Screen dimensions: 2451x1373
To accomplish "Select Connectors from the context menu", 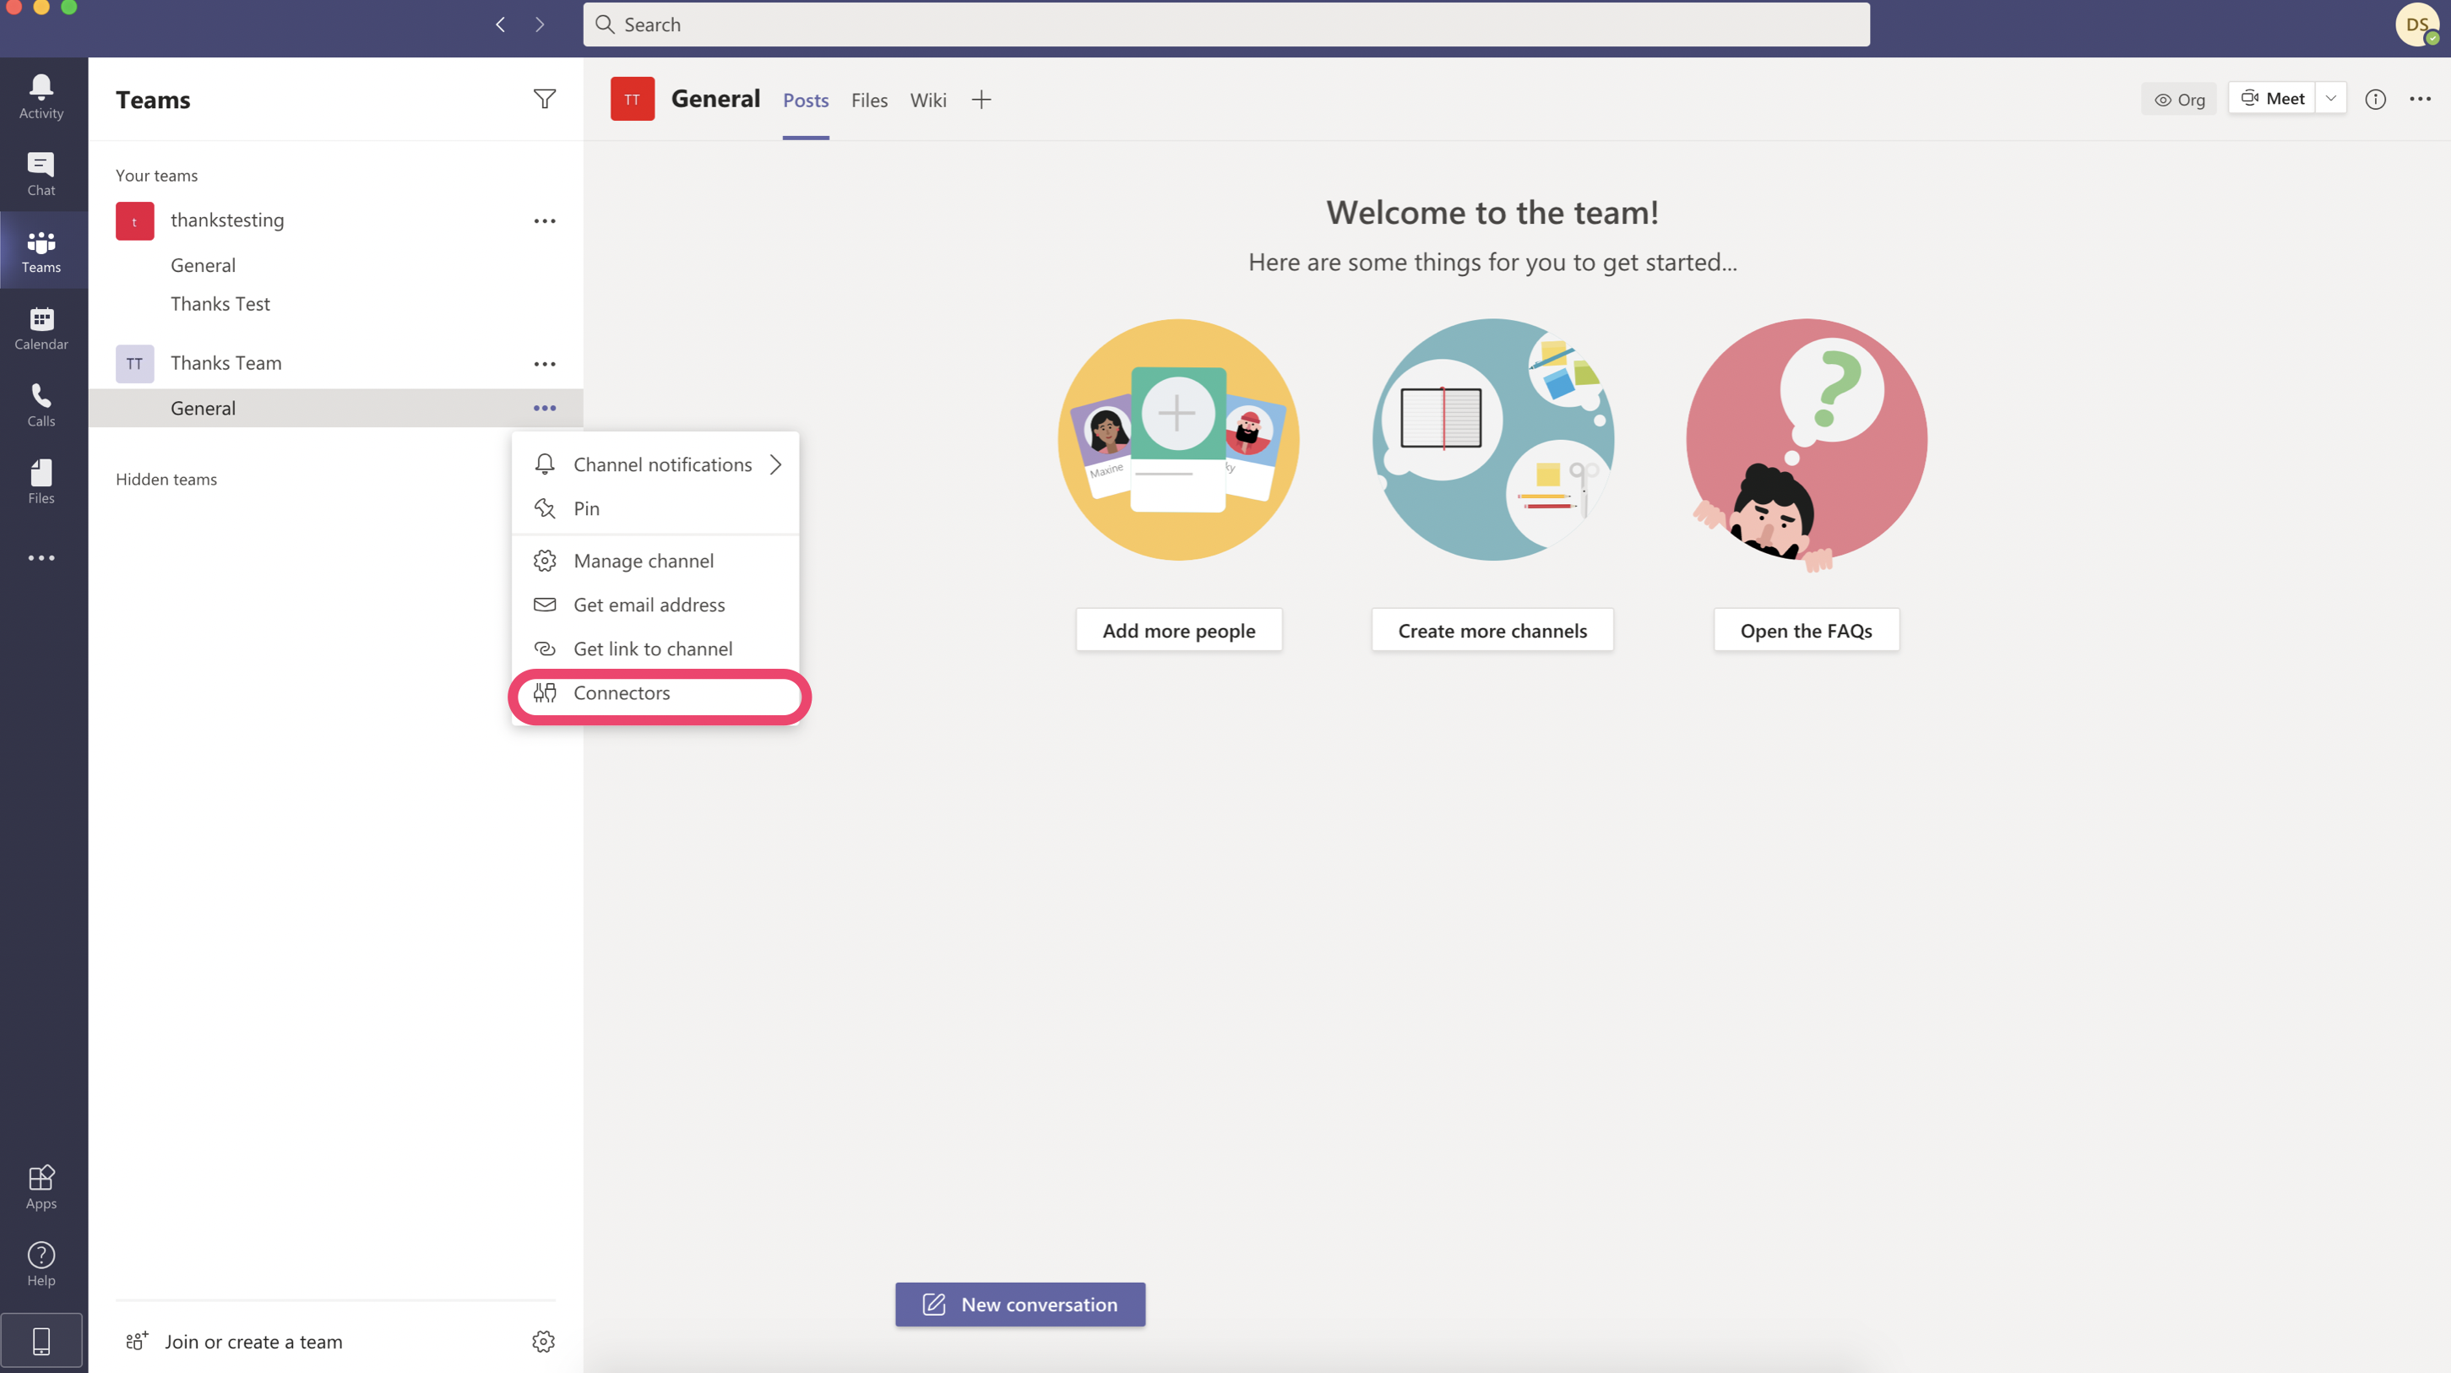I will tap(622, 692).
